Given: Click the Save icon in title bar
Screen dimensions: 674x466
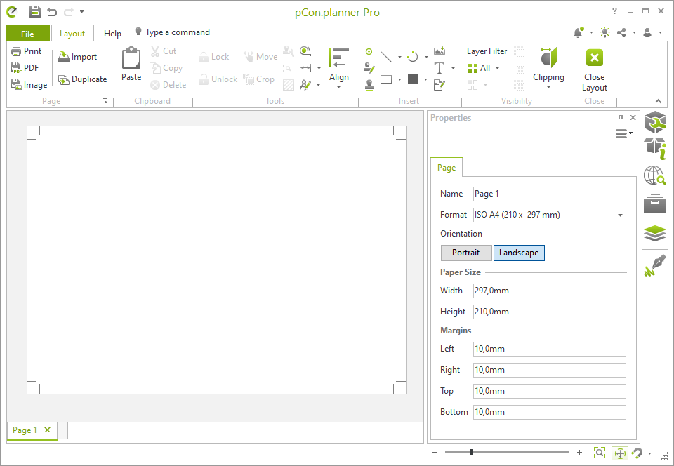Looking at the screenshot, I should (x=35, y=12).
